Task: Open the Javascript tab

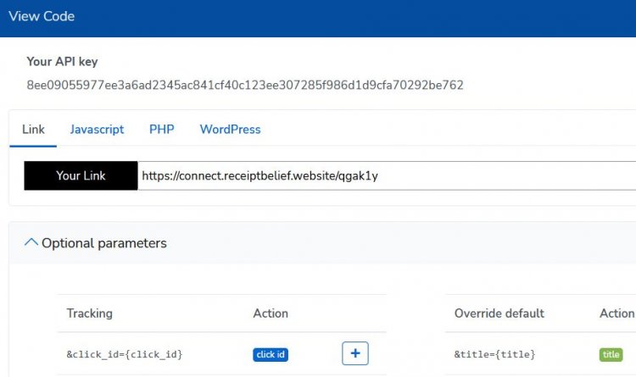Action: point(97,130)
